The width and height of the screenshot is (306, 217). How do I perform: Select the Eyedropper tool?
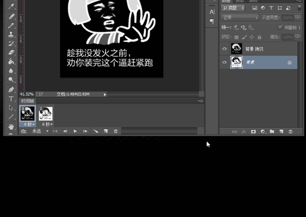[x=11, y=6]
